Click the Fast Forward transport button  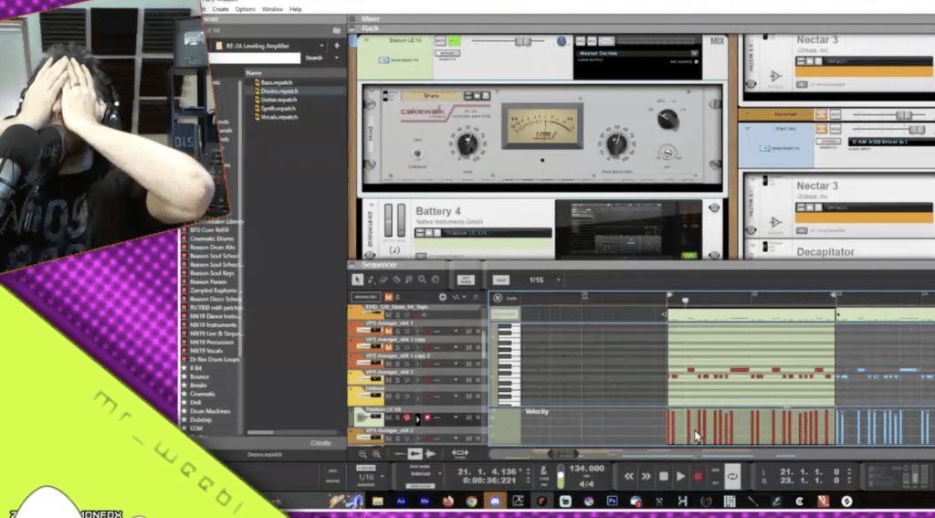tap(646, 476)
